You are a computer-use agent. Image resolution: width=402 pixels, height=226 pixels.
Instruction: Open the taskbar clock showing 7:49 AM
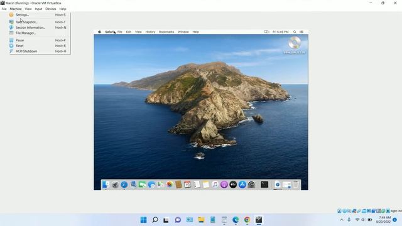tap(384, 220)
